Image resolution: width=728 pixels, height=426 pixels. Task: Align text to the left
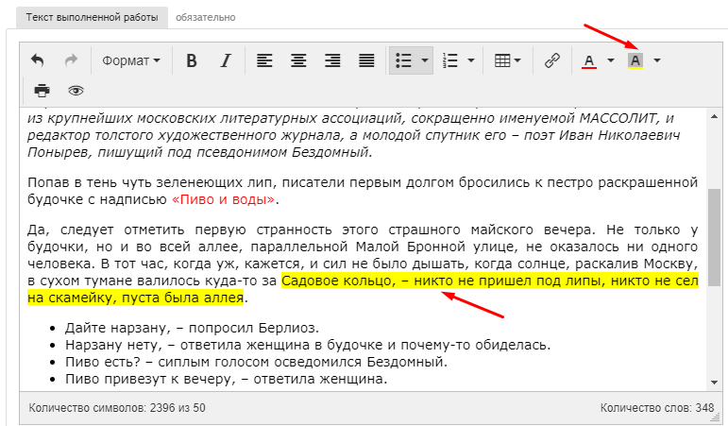click(264, 60)
